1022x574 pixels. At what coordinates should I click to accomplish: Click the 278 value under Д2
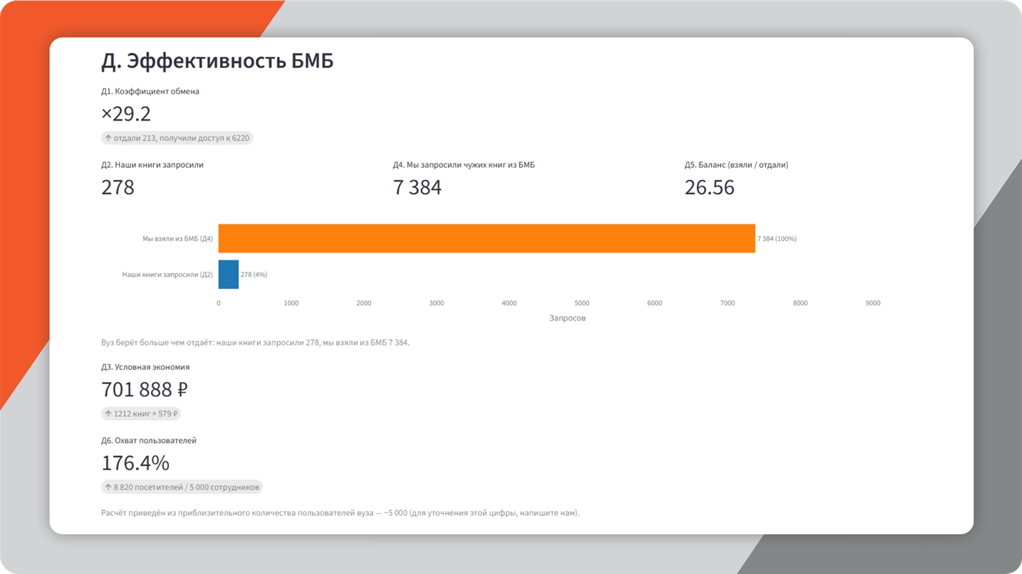tap(118, 187)
